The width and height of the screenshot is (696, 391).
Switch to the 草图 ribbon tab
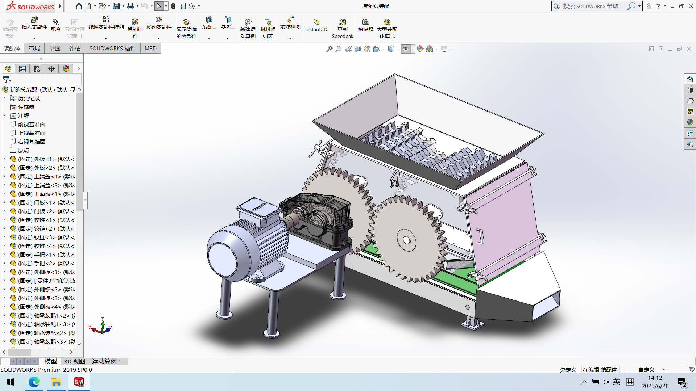click(55, 49)
